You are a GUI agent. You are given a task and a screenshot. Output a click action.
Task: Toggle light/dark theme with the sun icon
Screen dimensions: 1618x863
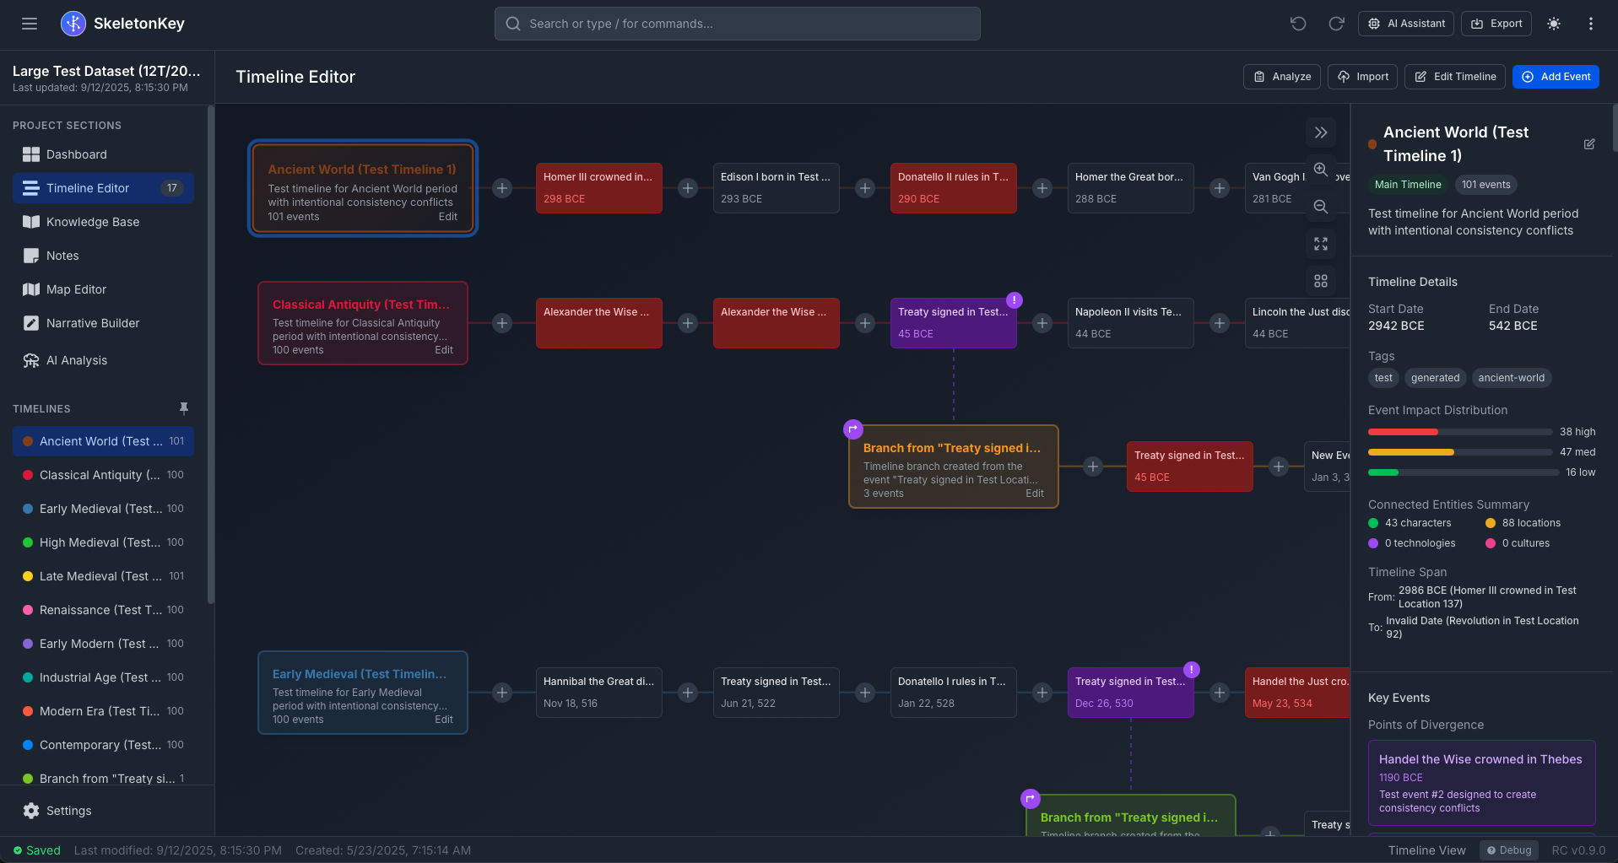click(1554, 24)
